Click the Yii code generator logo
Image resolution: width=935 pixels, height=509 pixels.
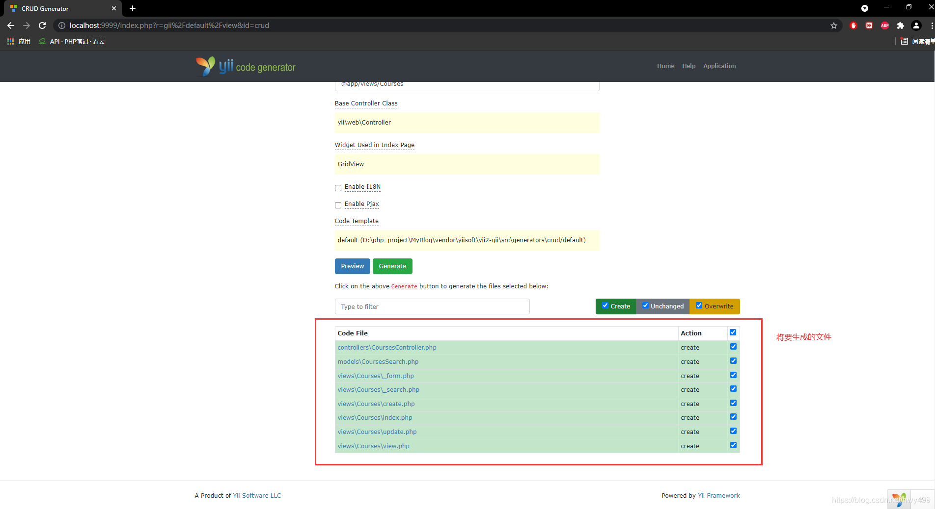pos(246,66)
